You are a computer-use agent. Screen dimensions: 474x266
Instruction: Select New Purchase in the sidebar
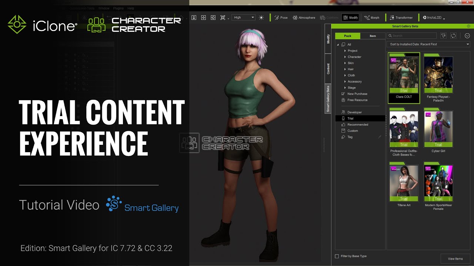354,94
